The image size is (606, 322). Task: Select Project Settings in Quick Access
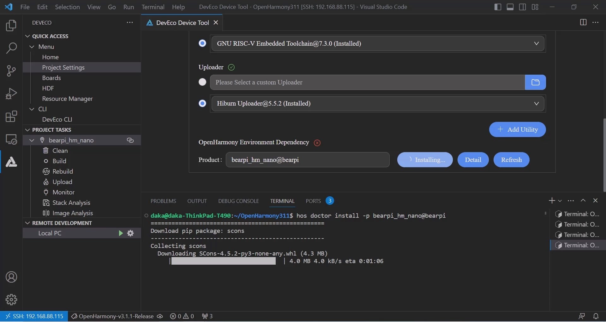[82, 67]
